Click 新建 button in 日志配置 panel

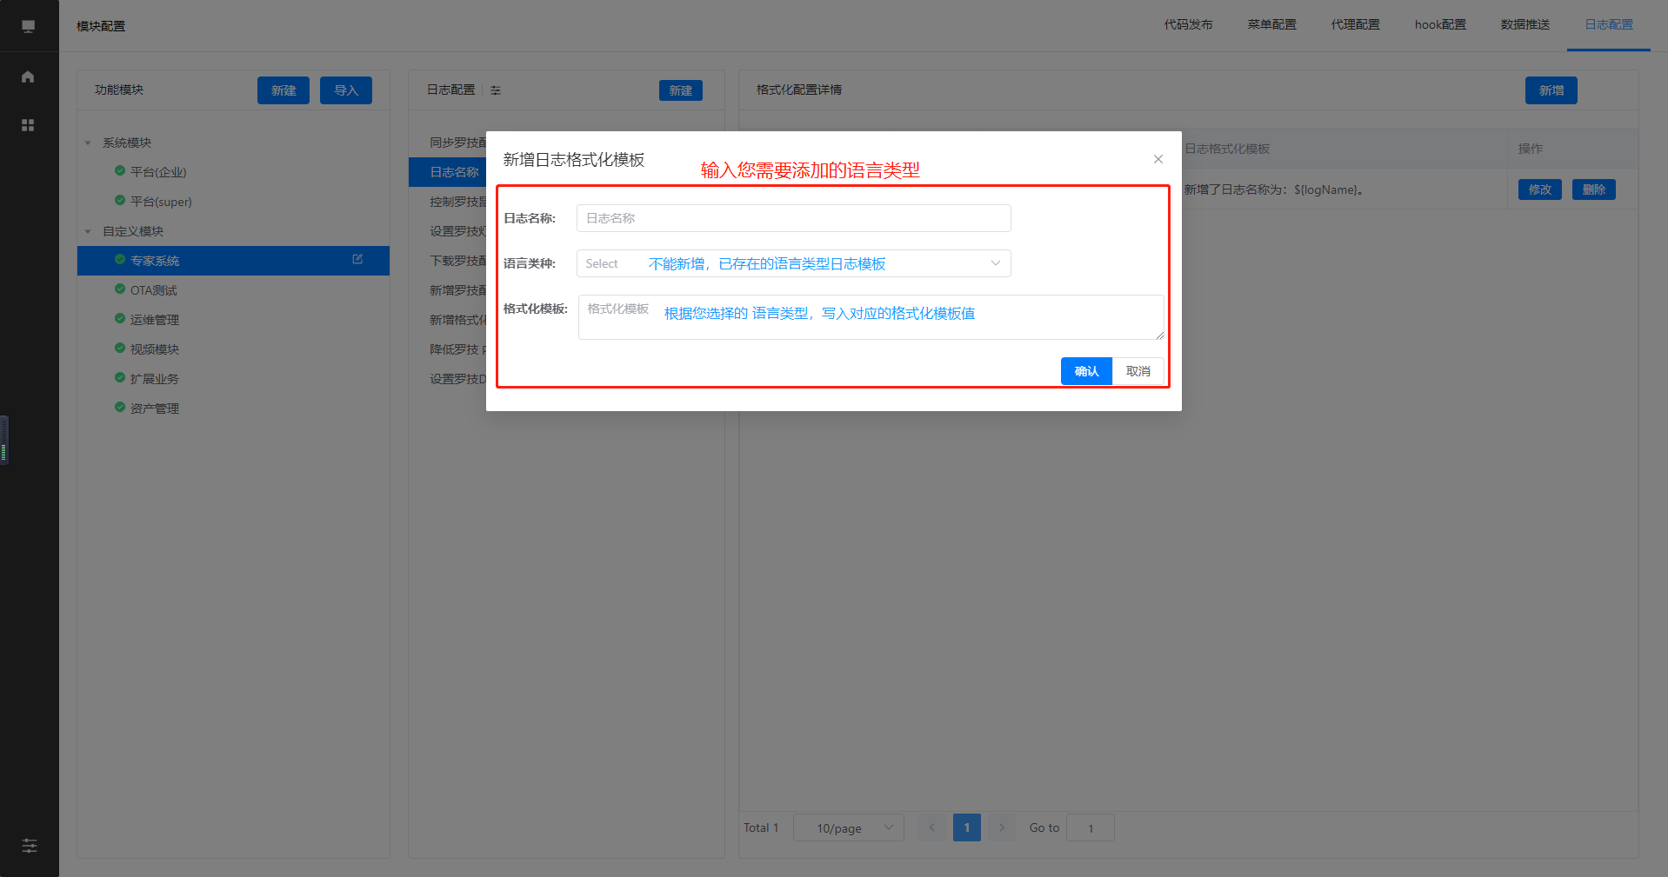(681, 90)
